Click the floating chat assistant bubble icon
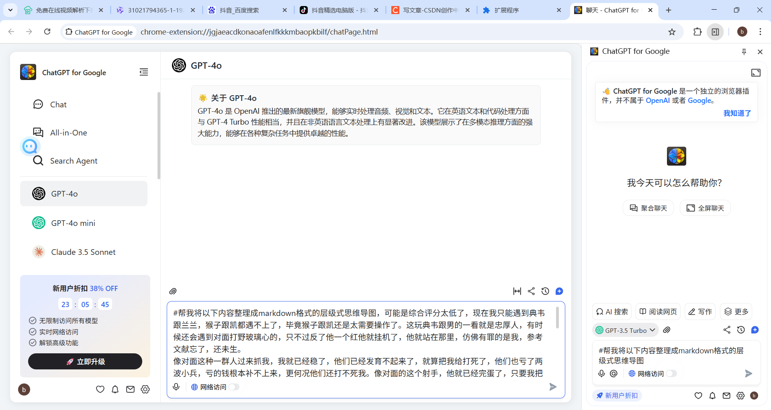771x410 pixels. 30,147
